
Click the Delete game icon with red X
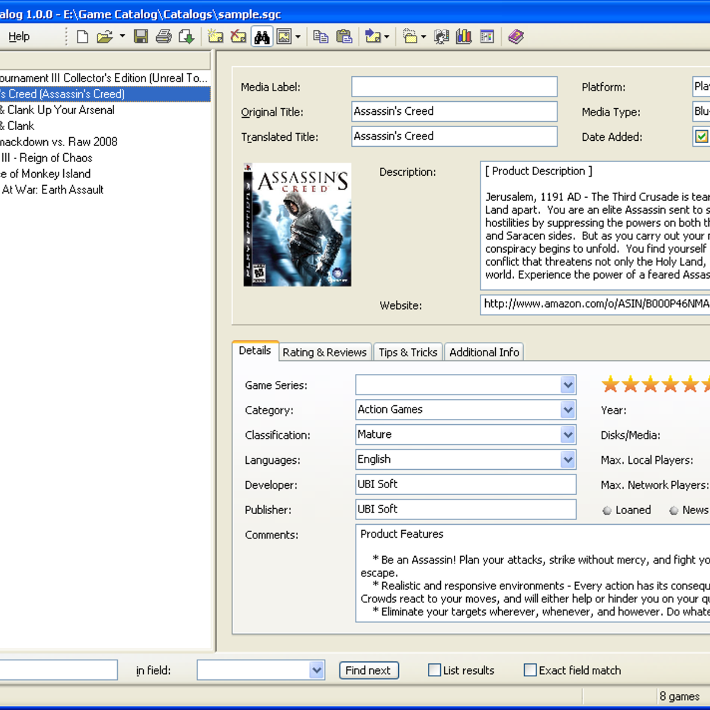point(238,37)
